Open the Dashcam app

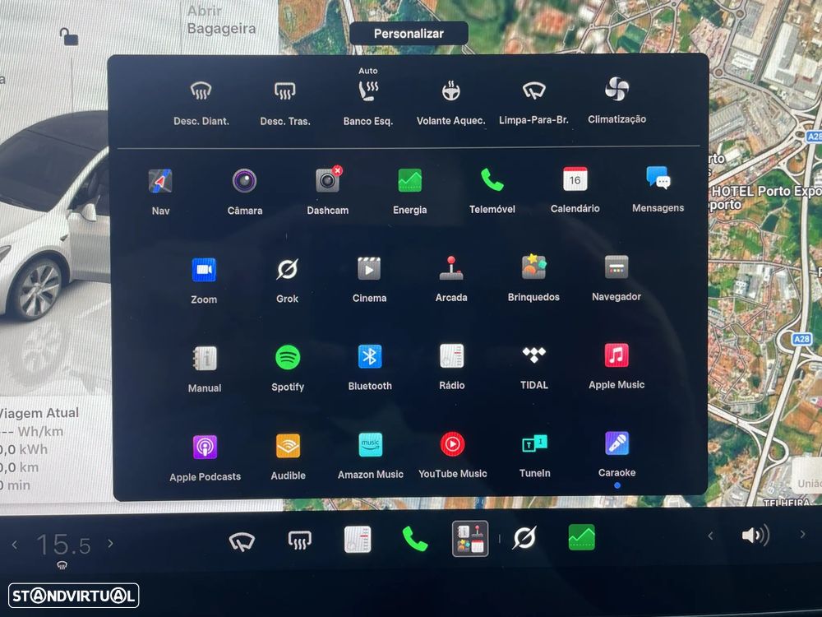[x=328, y=191]
